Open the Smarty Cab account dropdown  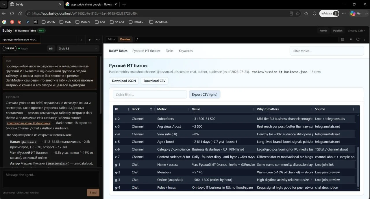click(356, 31)
